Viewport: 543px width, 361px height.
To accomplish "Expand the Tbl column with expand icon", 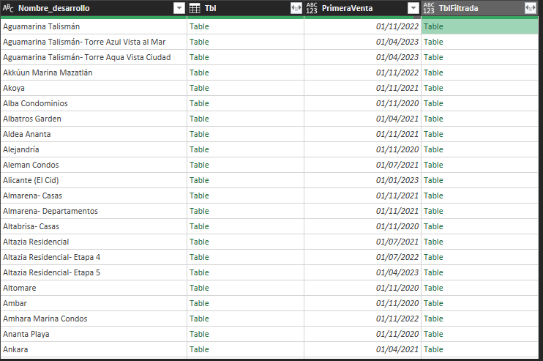I will (296, 8).
